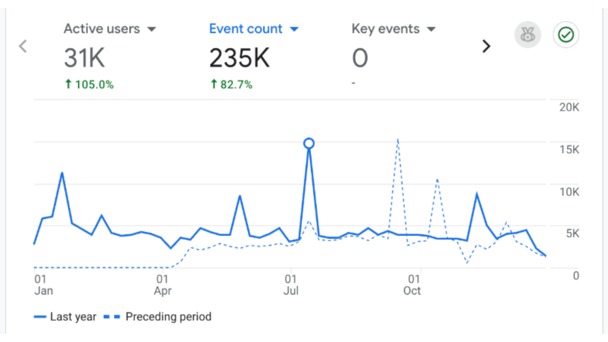Click the dashed Preceding period legend swatch
The image size is (608, 342).
[x=112, y=317]
